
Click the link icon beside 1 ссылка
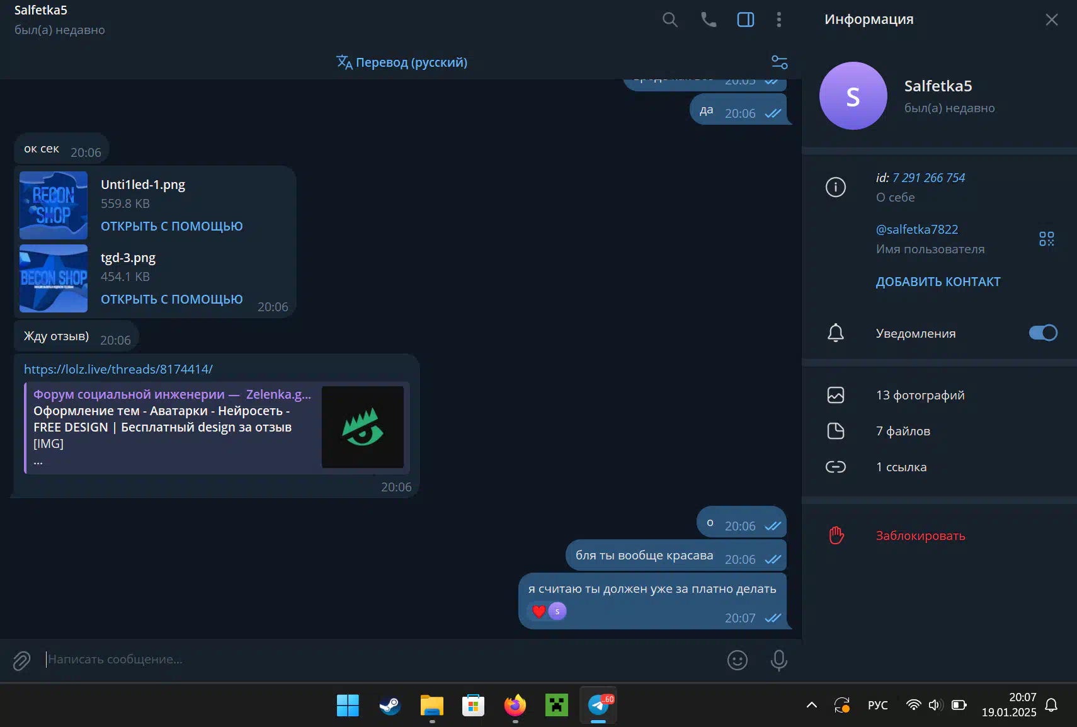tap(835, 467)
